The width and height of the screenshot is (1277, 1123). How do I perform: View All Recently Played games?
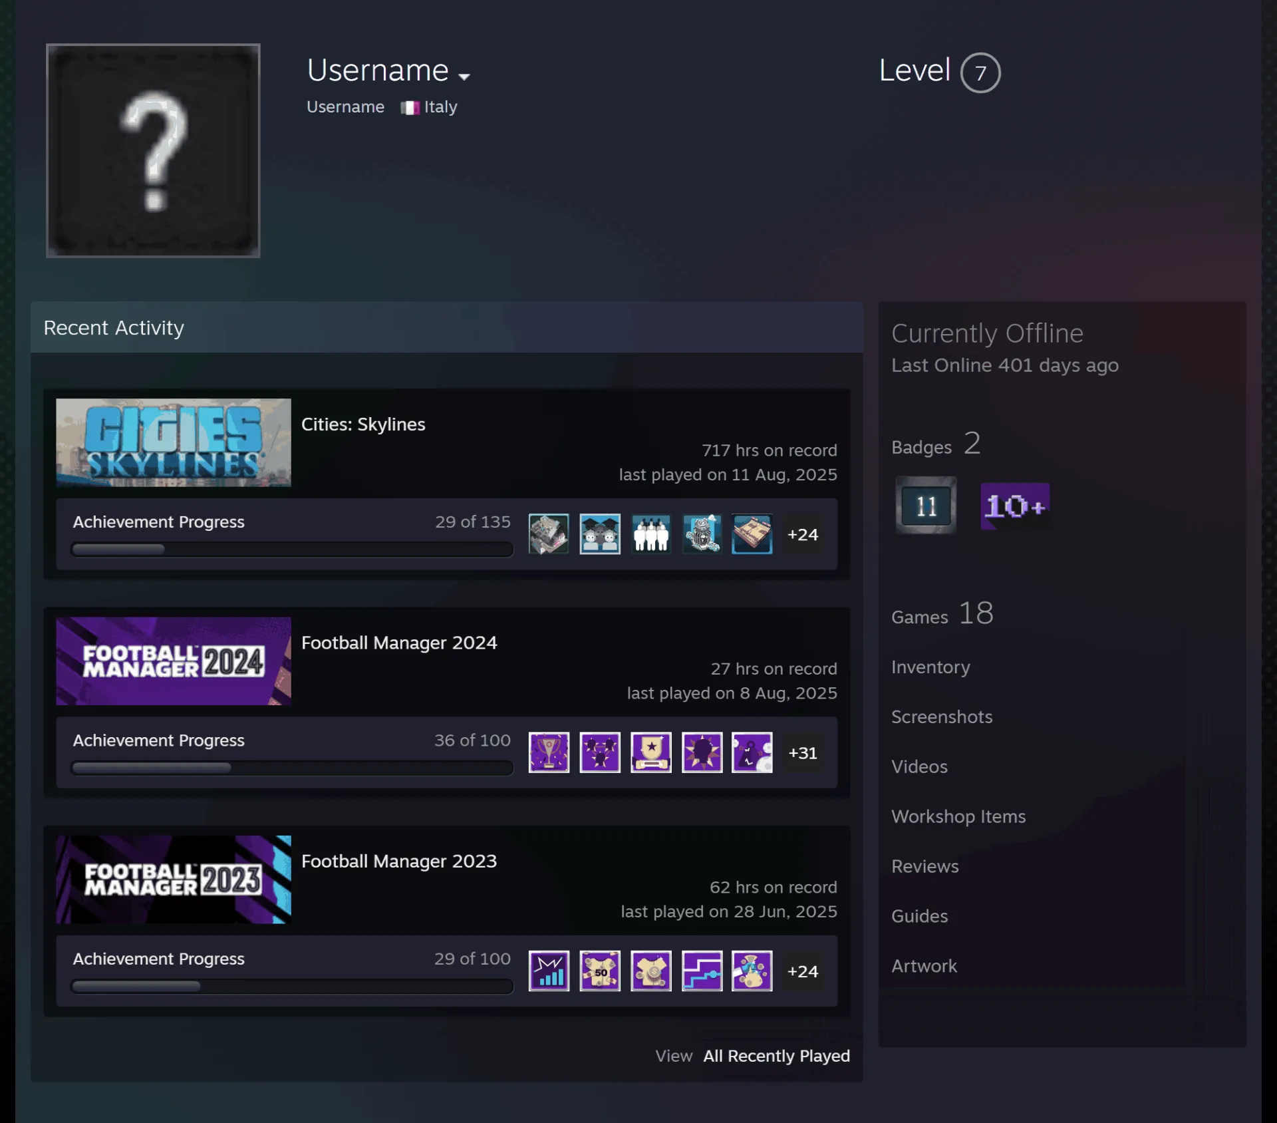point(776,1056)
